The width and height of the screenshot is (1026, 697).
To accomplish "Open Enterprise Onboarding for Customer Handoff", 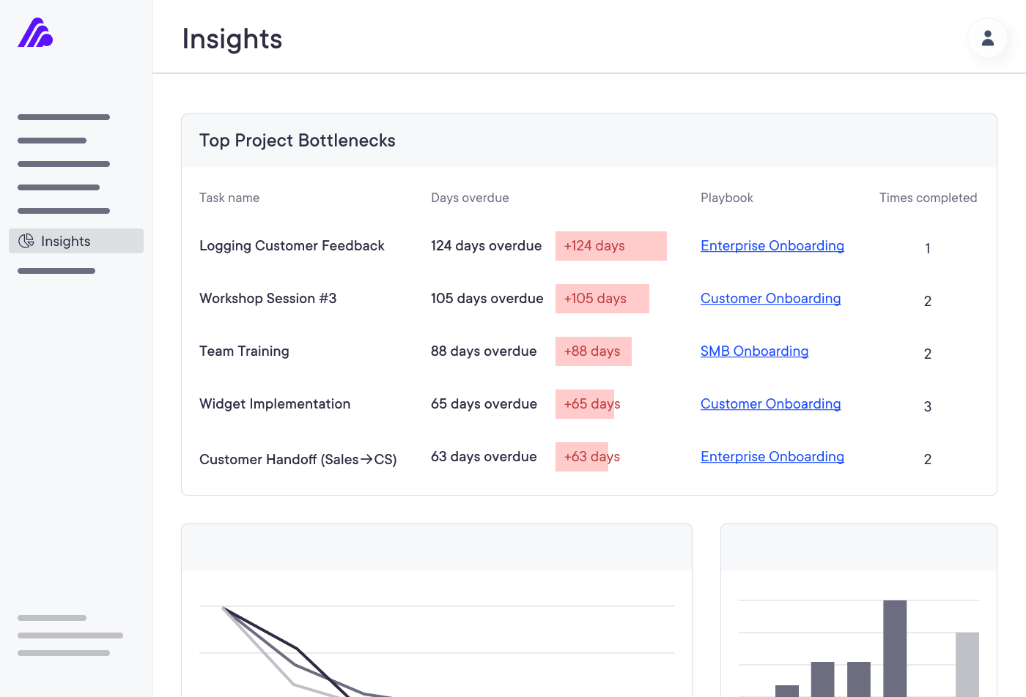I will click(x=772, y=456).
